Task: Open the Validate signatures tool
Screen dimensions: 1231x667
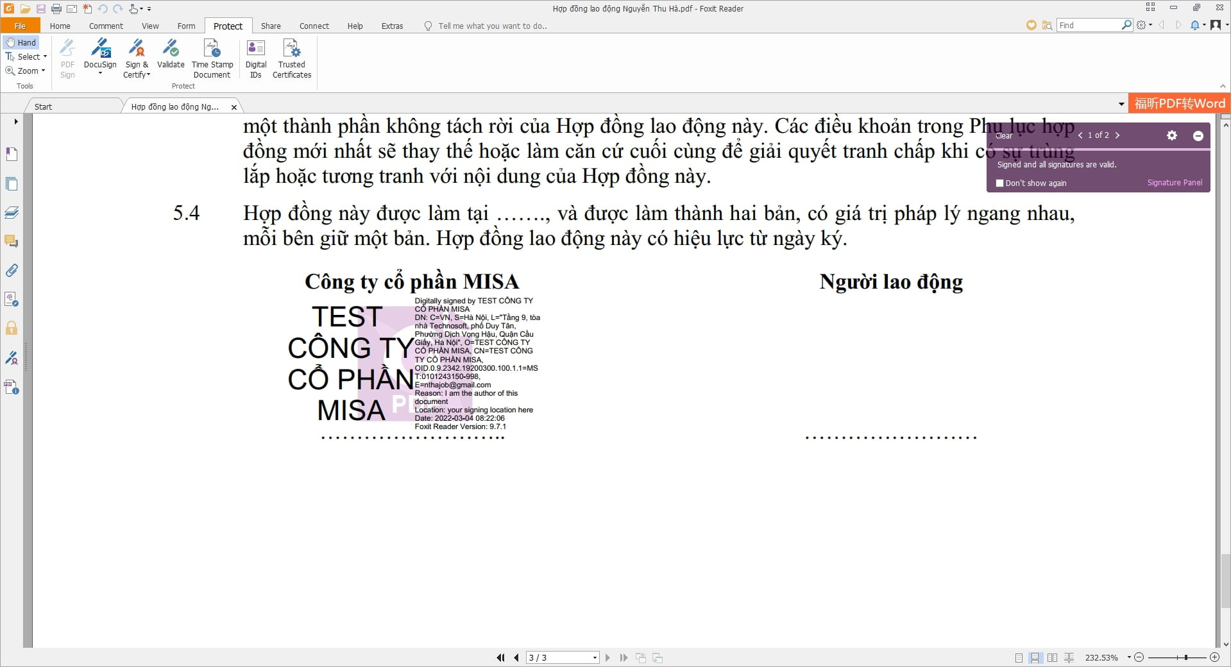Action: tap(171, 50)
